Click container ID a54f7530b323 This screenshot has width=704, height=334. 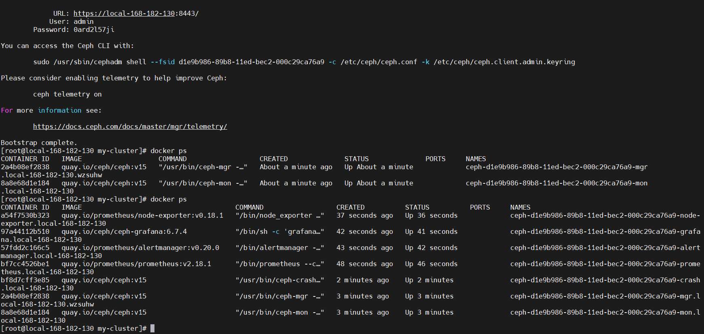pyautogui.click(x=25, y=215)
